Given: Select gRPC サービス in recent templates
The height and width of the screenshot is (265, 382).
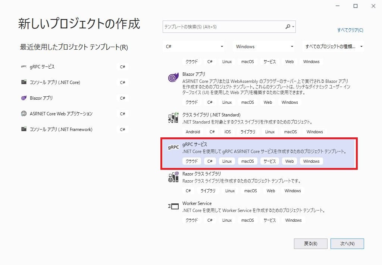Looking at the screenshot, I should click(42, 66).
